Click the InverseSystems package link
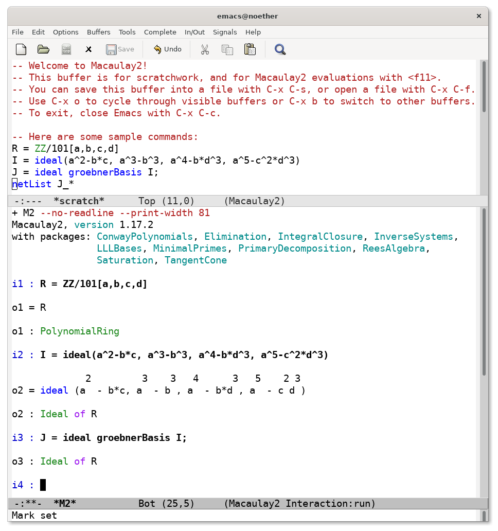This screenshot has height=531, width=498. coord(413,237)
